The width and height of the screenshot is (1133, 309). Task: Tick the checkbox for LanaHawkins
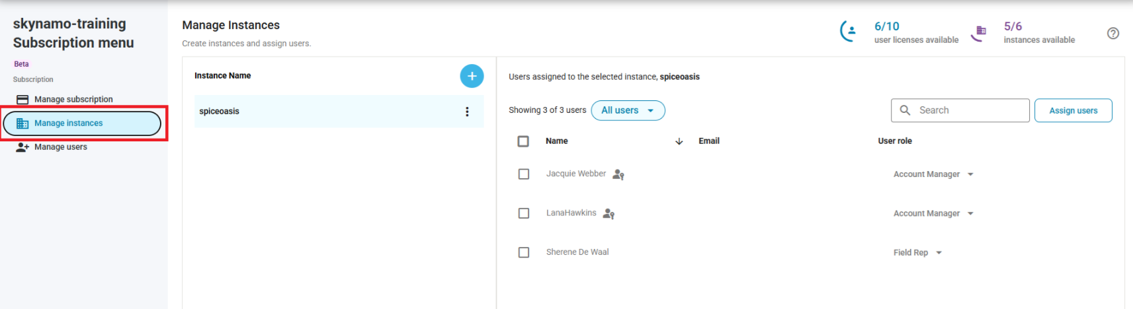524,213
